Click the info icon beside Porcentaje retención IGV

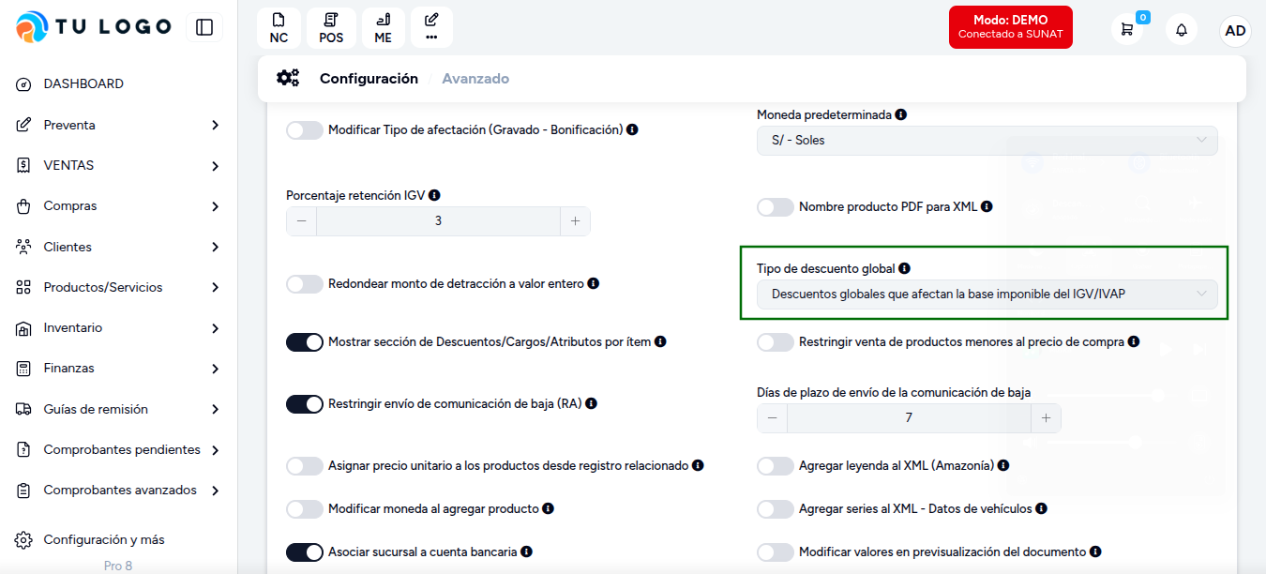point(434,195)
